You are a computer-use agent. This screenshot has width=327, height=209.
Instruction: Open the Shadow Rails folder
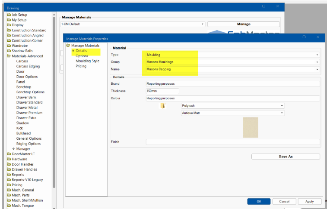(x=20, y=51)
